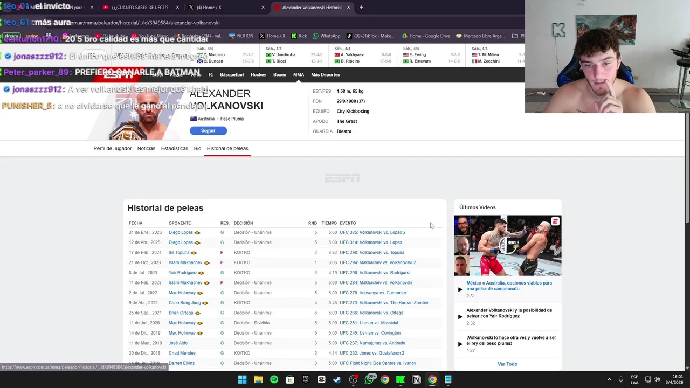This screenshot has height=388, width=690.
Task: Open network status tray icon
Action: [x=648, y=379]
